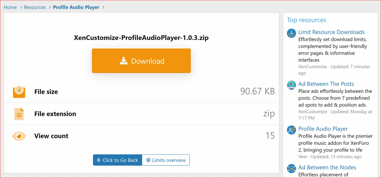
Task: Click the download arrow inside the Download button
Action: point(124,61)
